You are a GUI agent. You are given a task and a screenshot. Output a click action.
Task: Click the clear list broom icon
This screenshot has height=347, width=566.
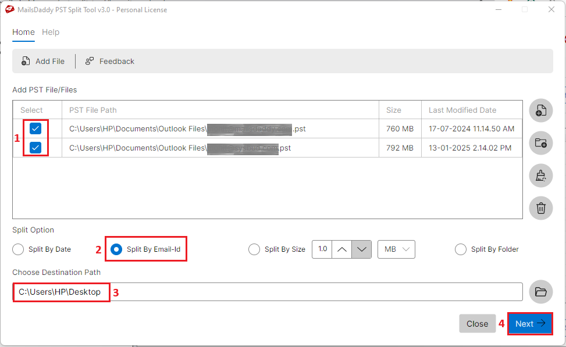pos(541,176)
